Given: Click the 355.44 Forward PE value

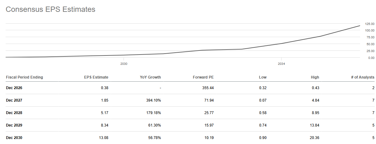Looking at the screenshot, I should point(208,88).
